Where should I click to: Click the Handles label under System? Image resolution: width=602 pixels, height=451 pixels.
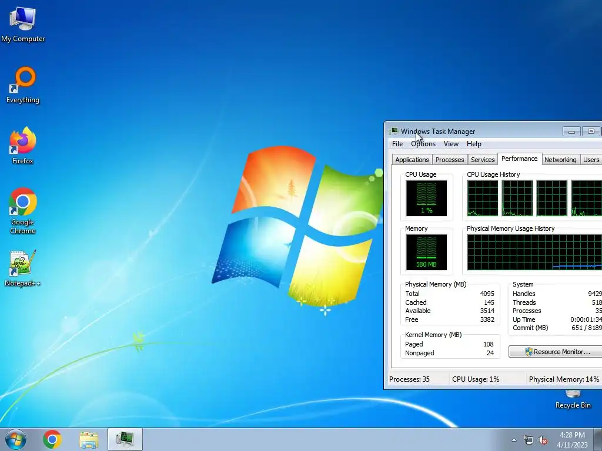click(524, 294)
